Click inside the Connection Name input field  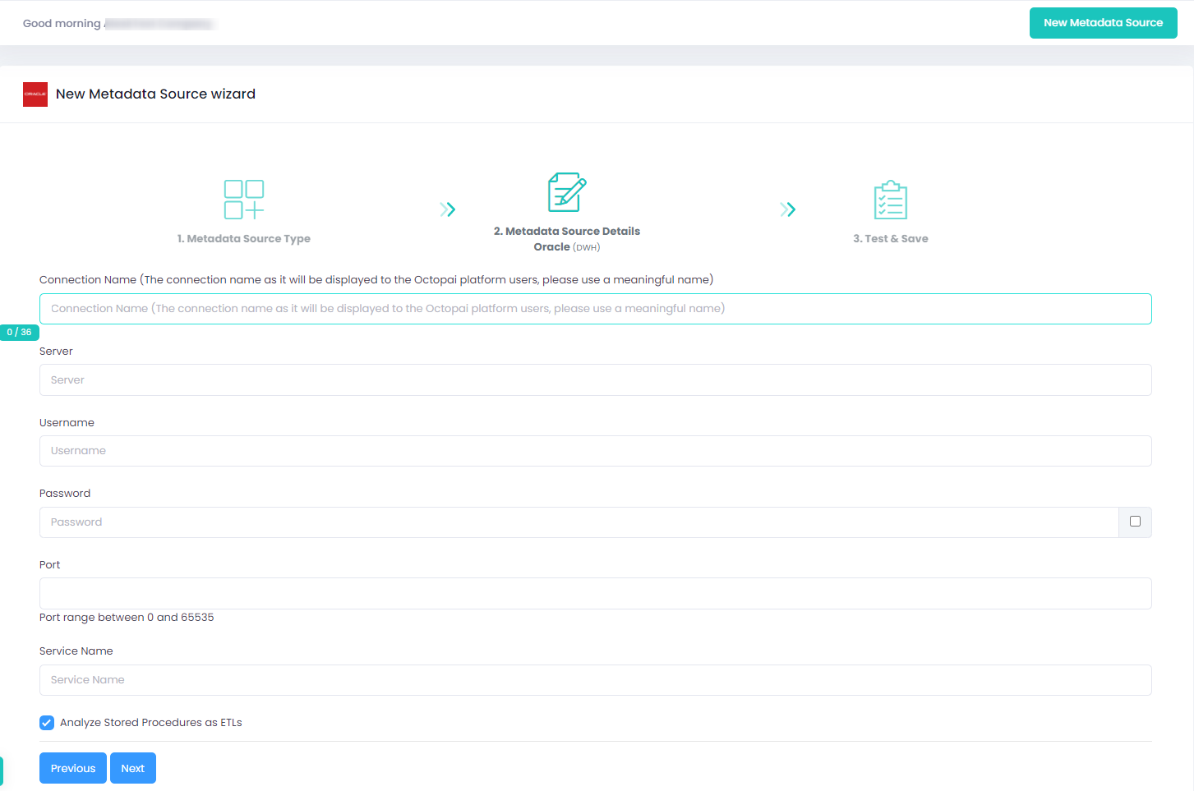[595, 308]
